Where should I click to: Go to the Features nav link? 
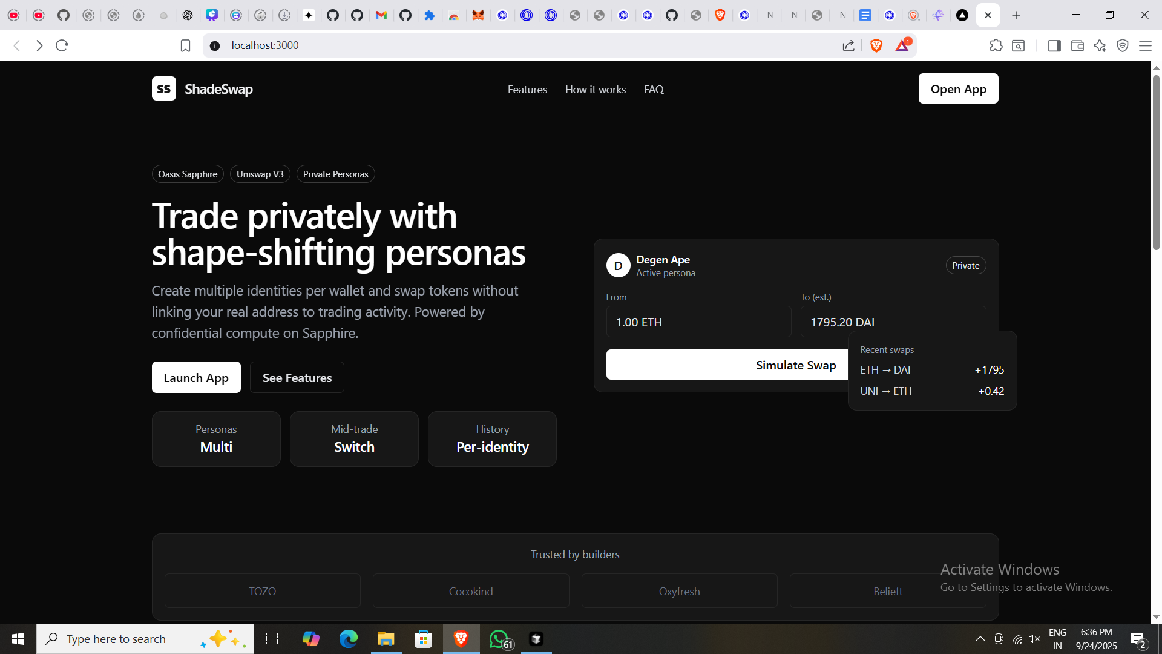tap(527, 90)
